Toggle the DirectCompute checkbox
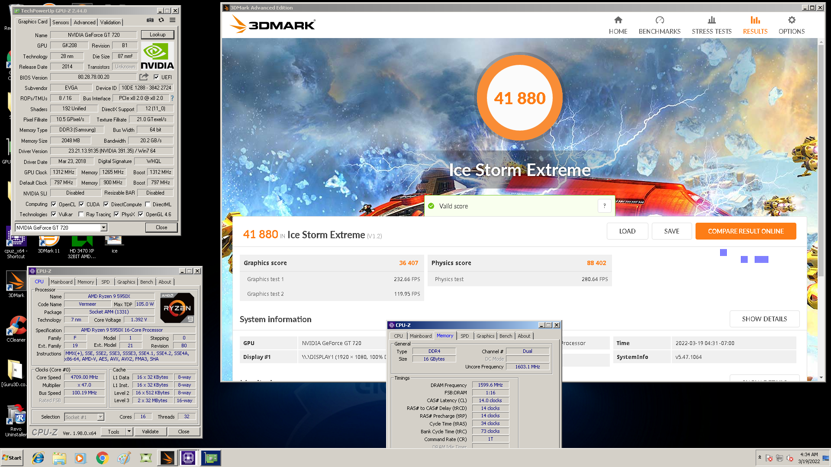Screen dimensions: 831x467 [x=106, y=205]
